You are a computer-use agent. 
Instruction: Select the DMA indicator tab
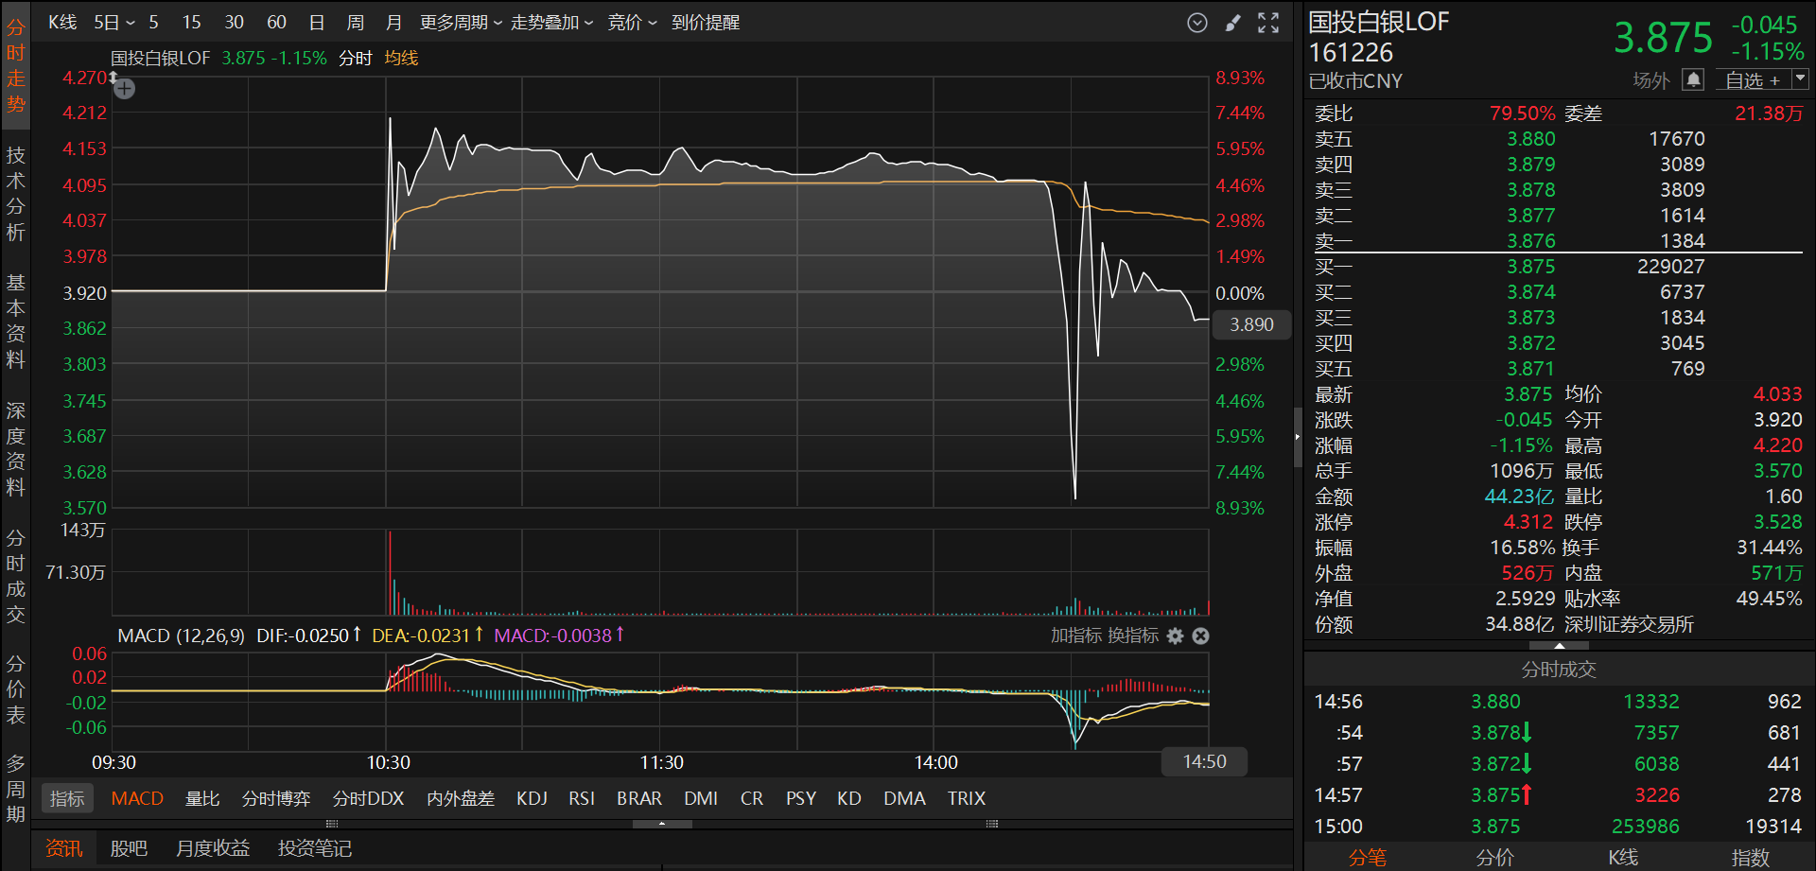905,798
